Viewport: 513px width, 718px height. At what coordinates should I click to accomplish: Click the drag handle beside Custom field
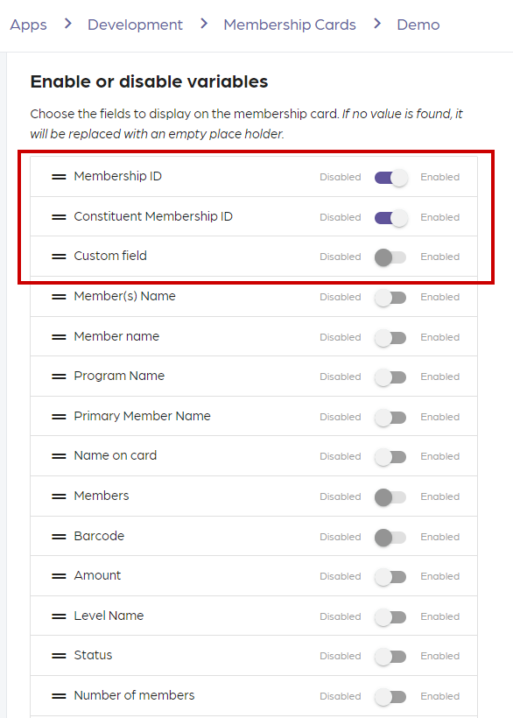coord(59,257)
